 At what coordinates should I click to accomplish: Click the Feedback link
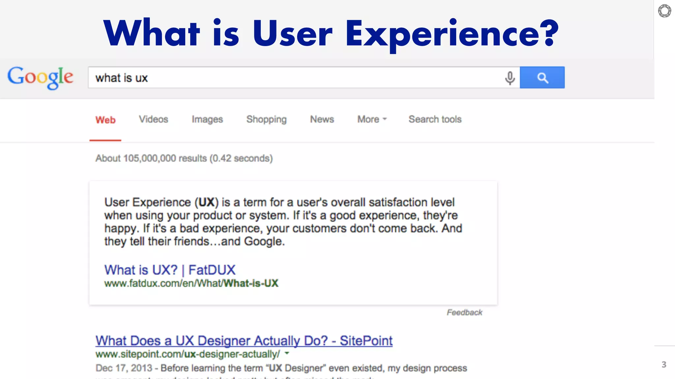pos(464,313)
